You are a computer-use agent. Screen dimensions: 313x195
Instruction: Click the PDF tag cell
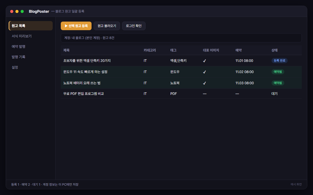click(173, 94)
